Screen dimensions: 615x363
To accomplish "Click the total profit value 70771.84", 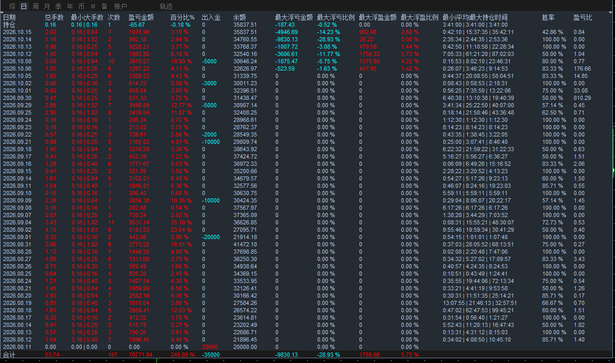I will [x=141, y=355].
